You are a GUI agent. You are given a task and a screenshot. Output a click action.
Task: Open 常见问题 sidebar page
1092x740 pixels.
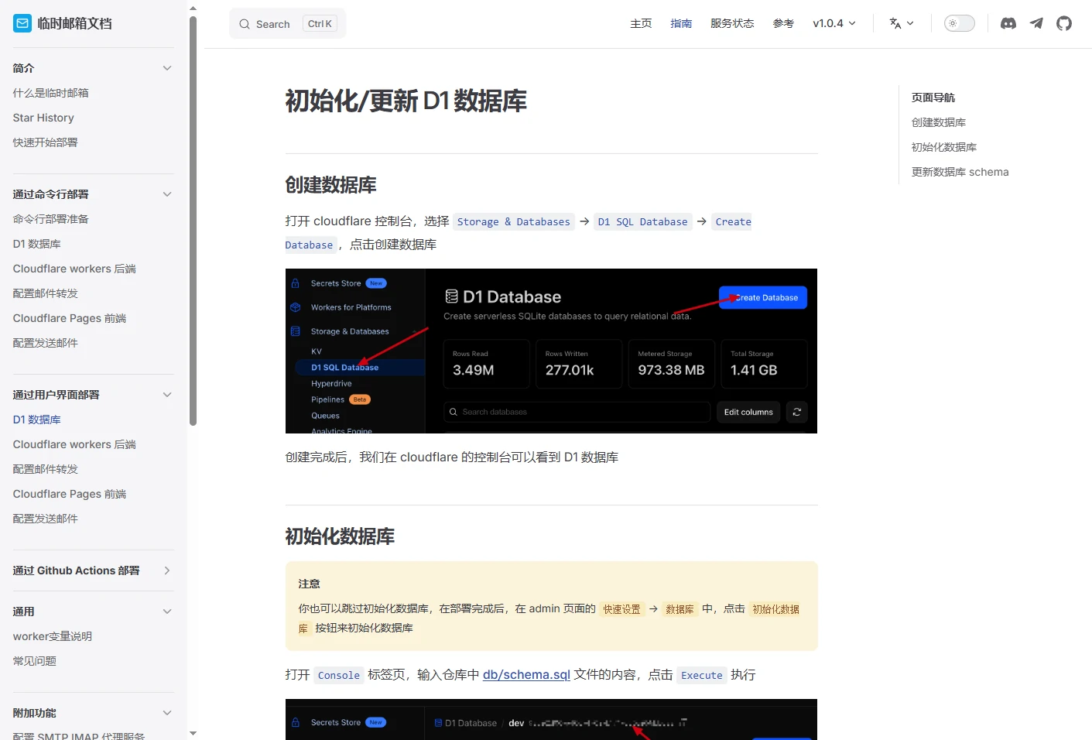35,661
